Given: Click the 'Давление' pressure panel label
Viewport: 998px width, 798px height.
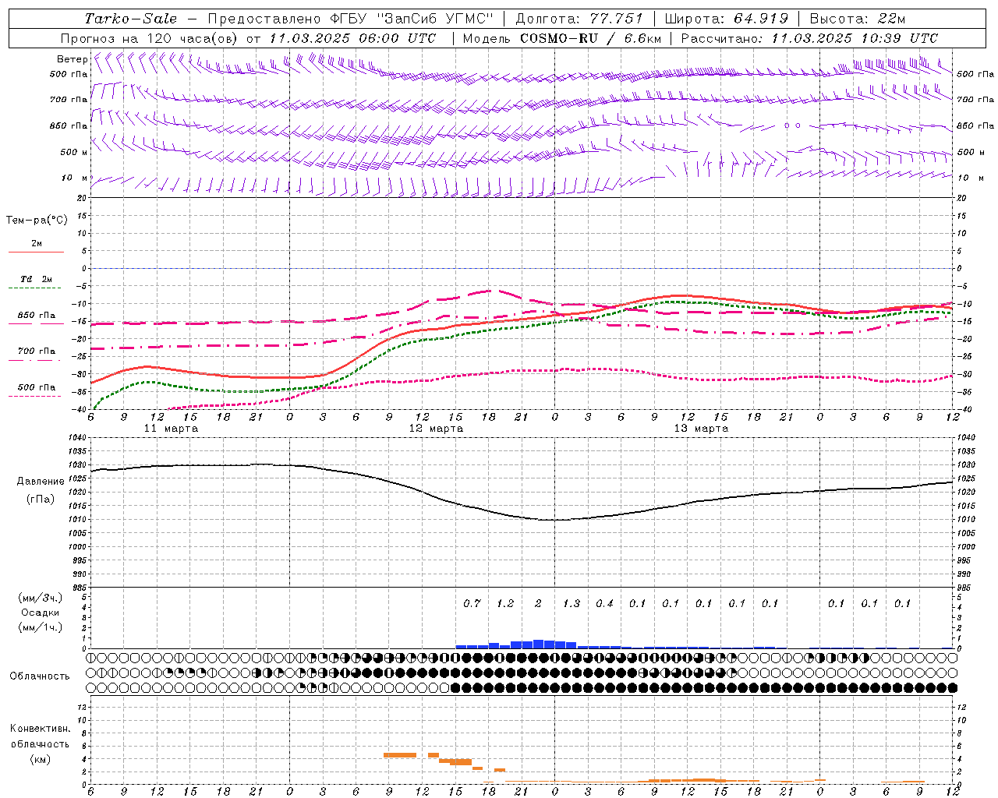Looking at the screenshot, I should click(x=41, y=482).
